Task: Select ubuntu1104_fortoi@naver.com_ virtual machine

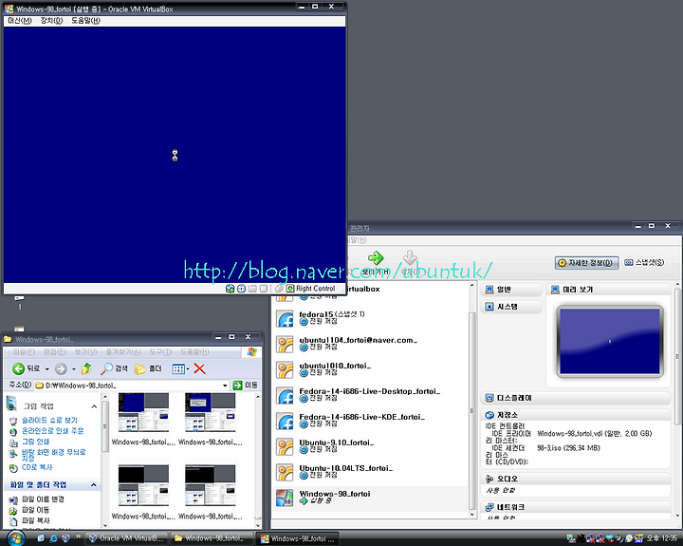Action: [371, 344]
